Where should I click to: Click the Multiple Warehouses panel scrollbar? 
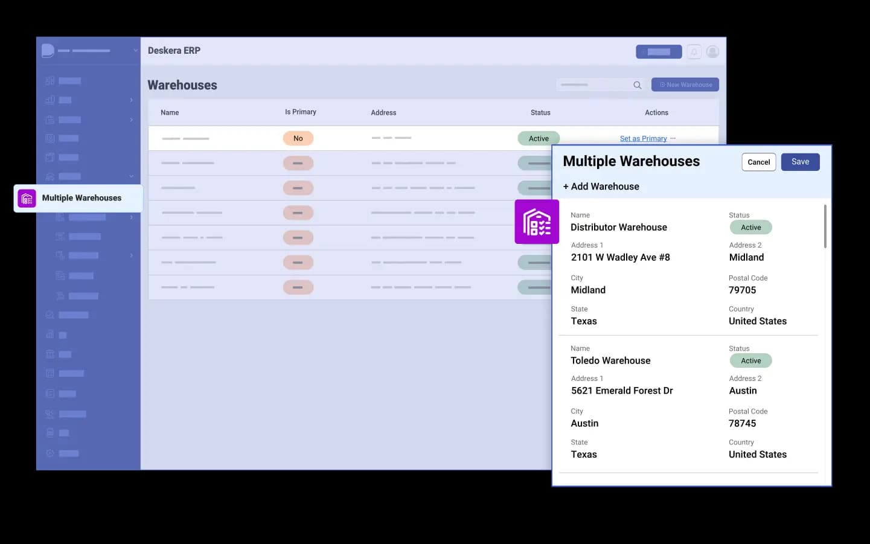825,226
